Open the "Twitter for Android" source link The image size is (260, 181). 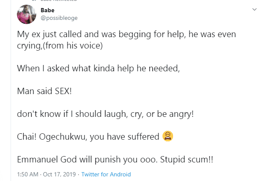[x=106, y=174]
